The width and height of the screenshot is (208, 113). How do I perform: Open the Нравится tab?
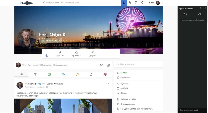[x=76, y=54]
